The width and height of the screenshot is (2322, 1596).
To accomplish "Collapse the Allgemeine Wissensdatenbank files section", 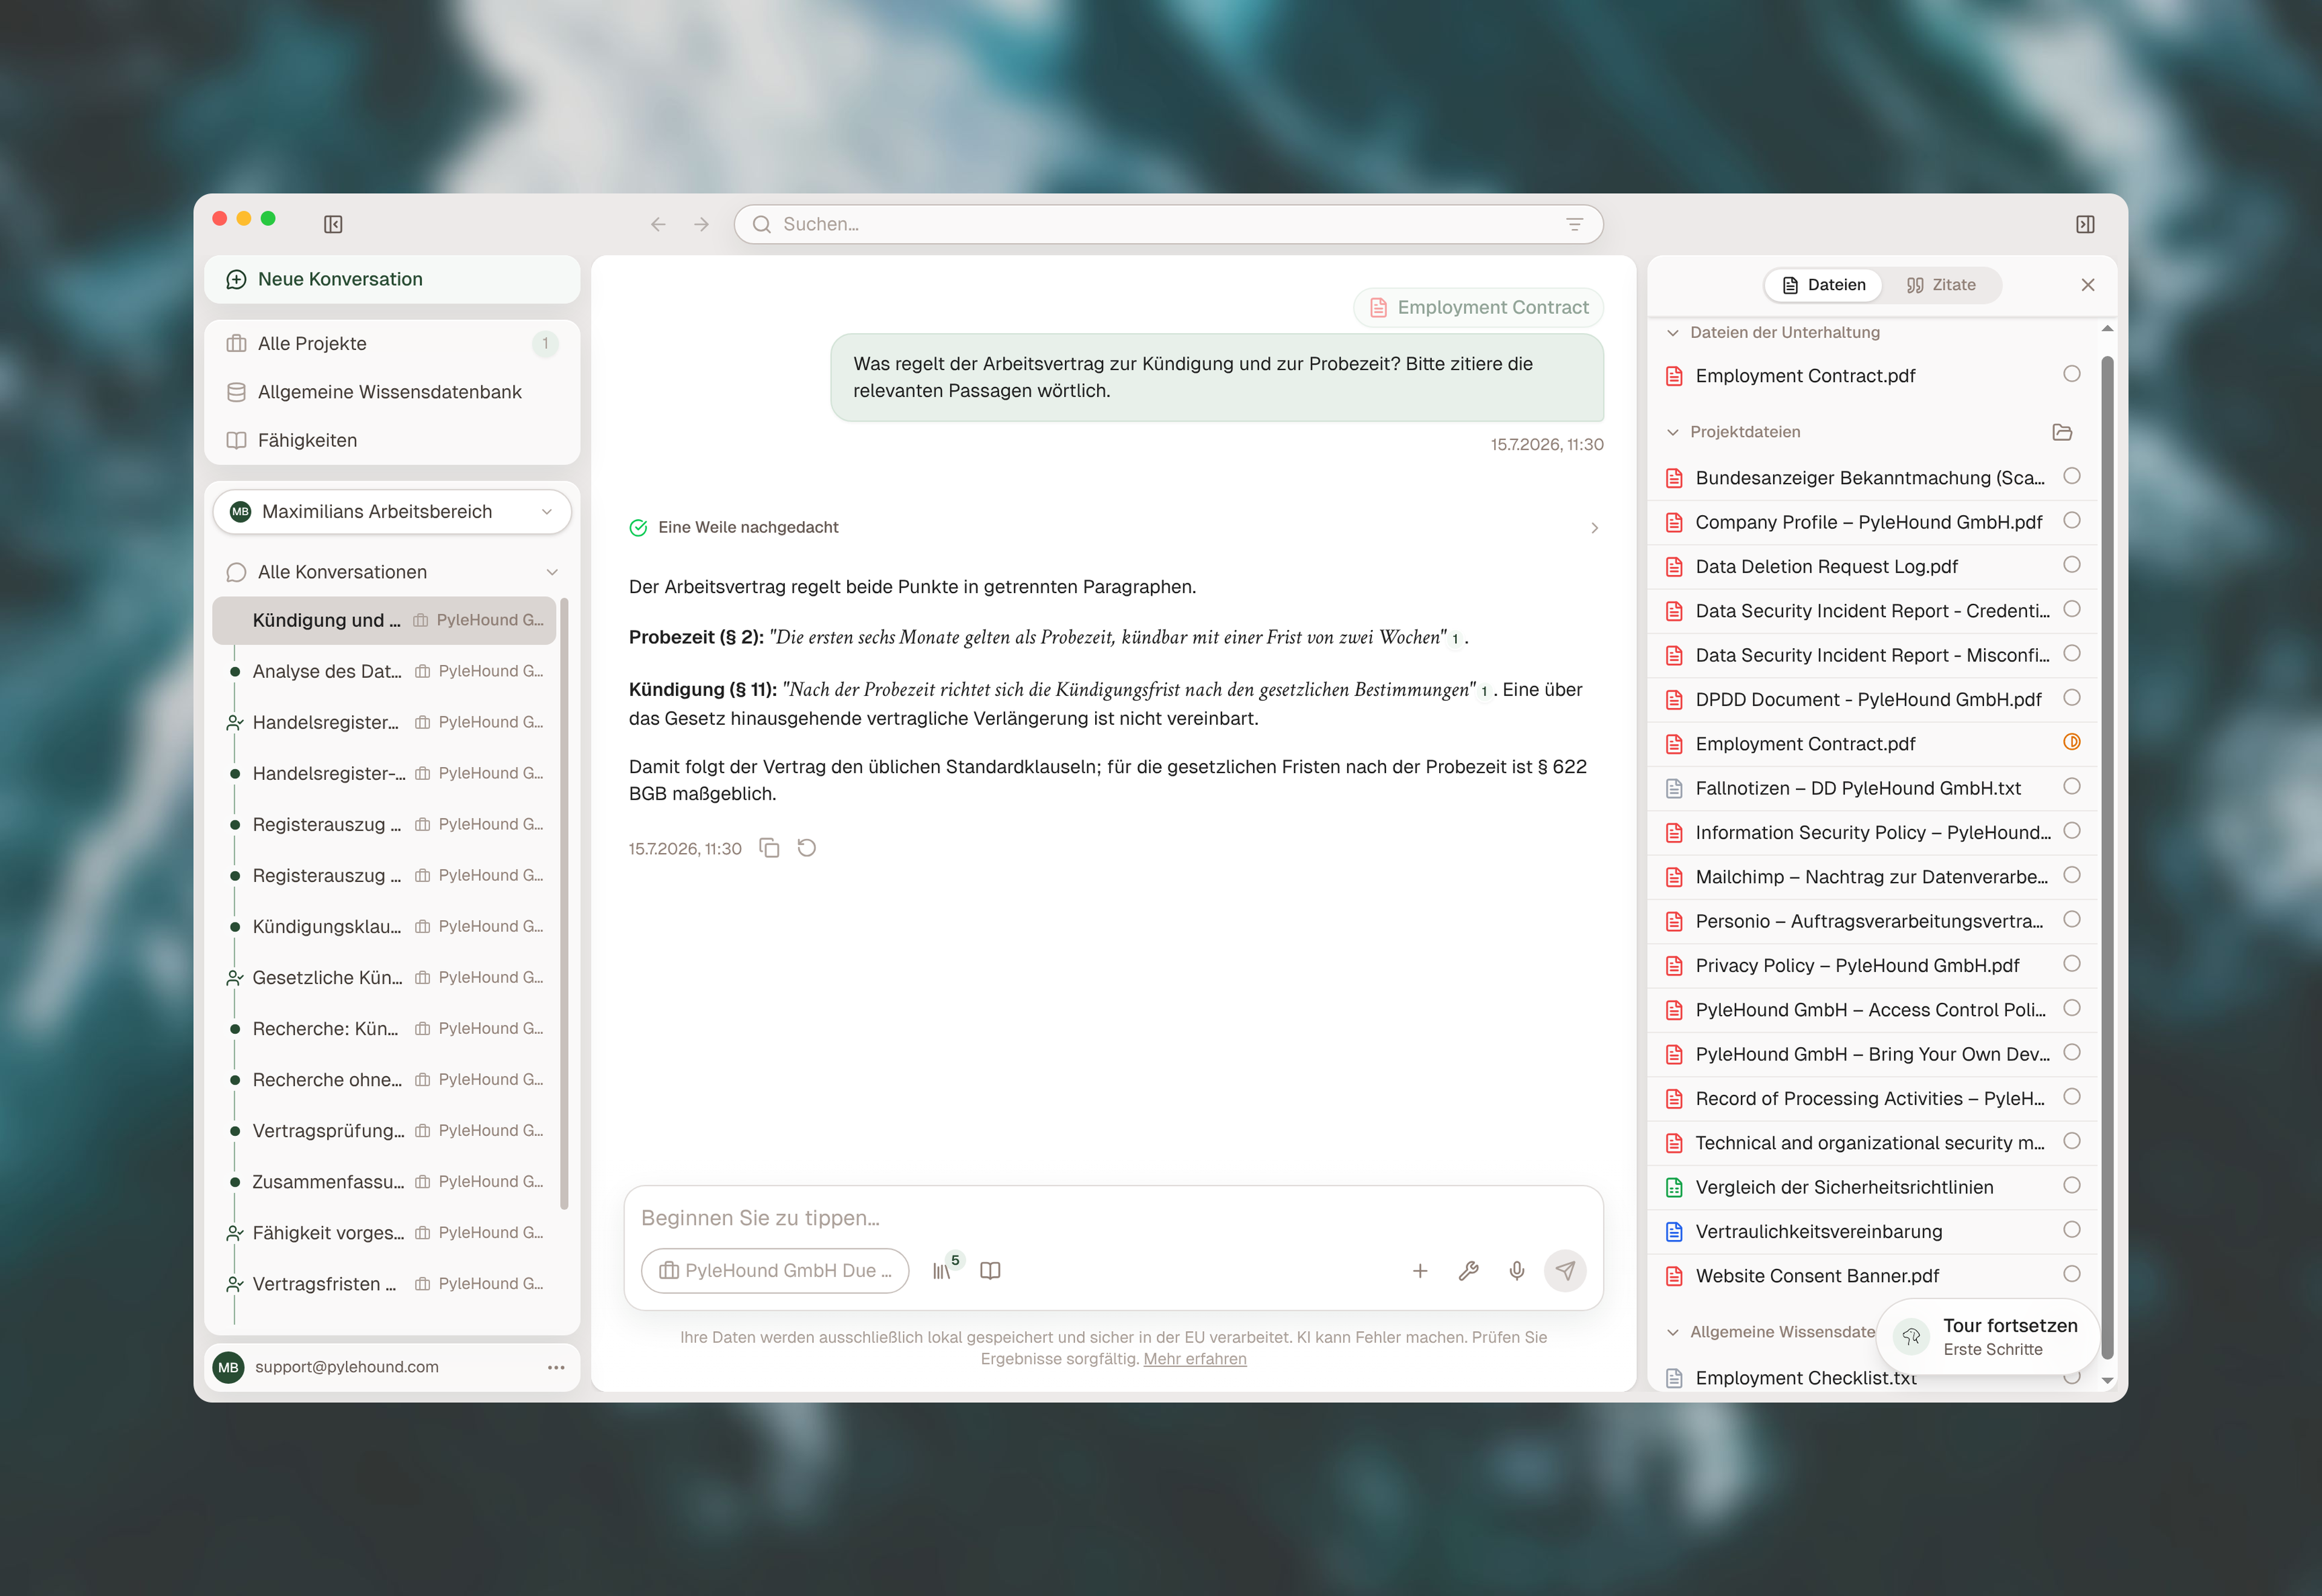I will tap(1673, 1332).
